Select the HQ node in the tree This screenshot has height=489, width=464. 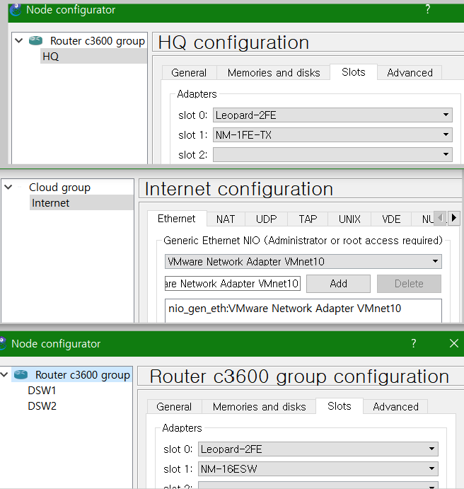coord(93,57)
